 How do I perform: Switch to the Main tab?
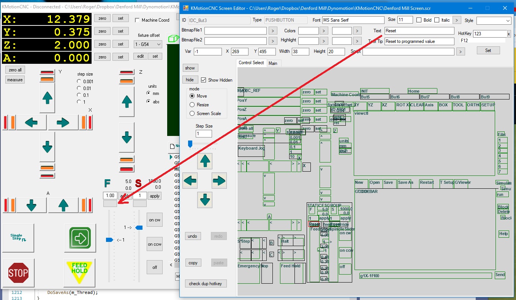tap(273, 63)
